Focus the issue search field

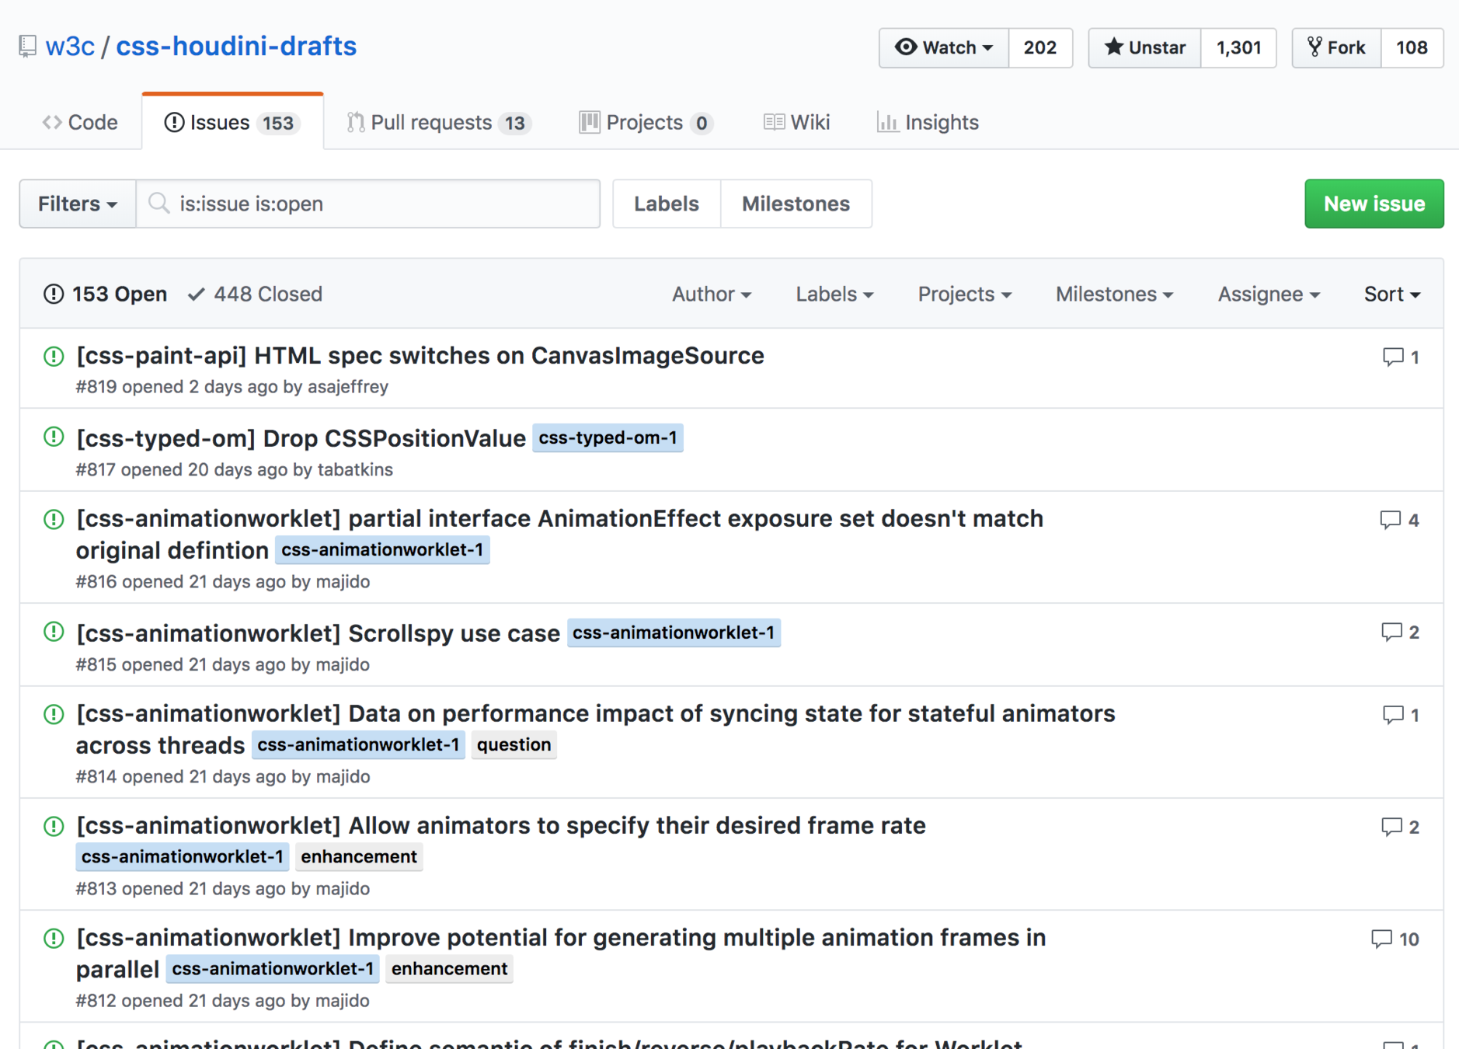[368, 204]
